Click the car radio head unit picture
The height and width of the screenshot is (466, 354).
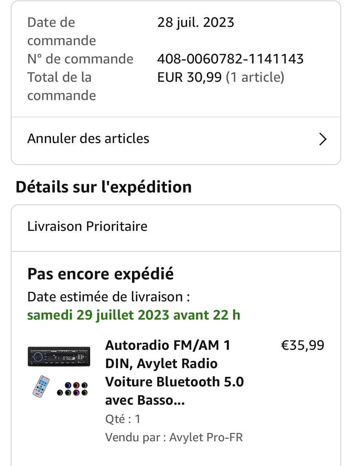point(59,356)
